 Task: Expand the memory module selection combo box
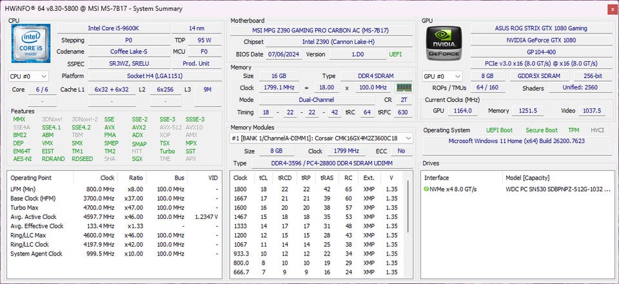point(321,138)
